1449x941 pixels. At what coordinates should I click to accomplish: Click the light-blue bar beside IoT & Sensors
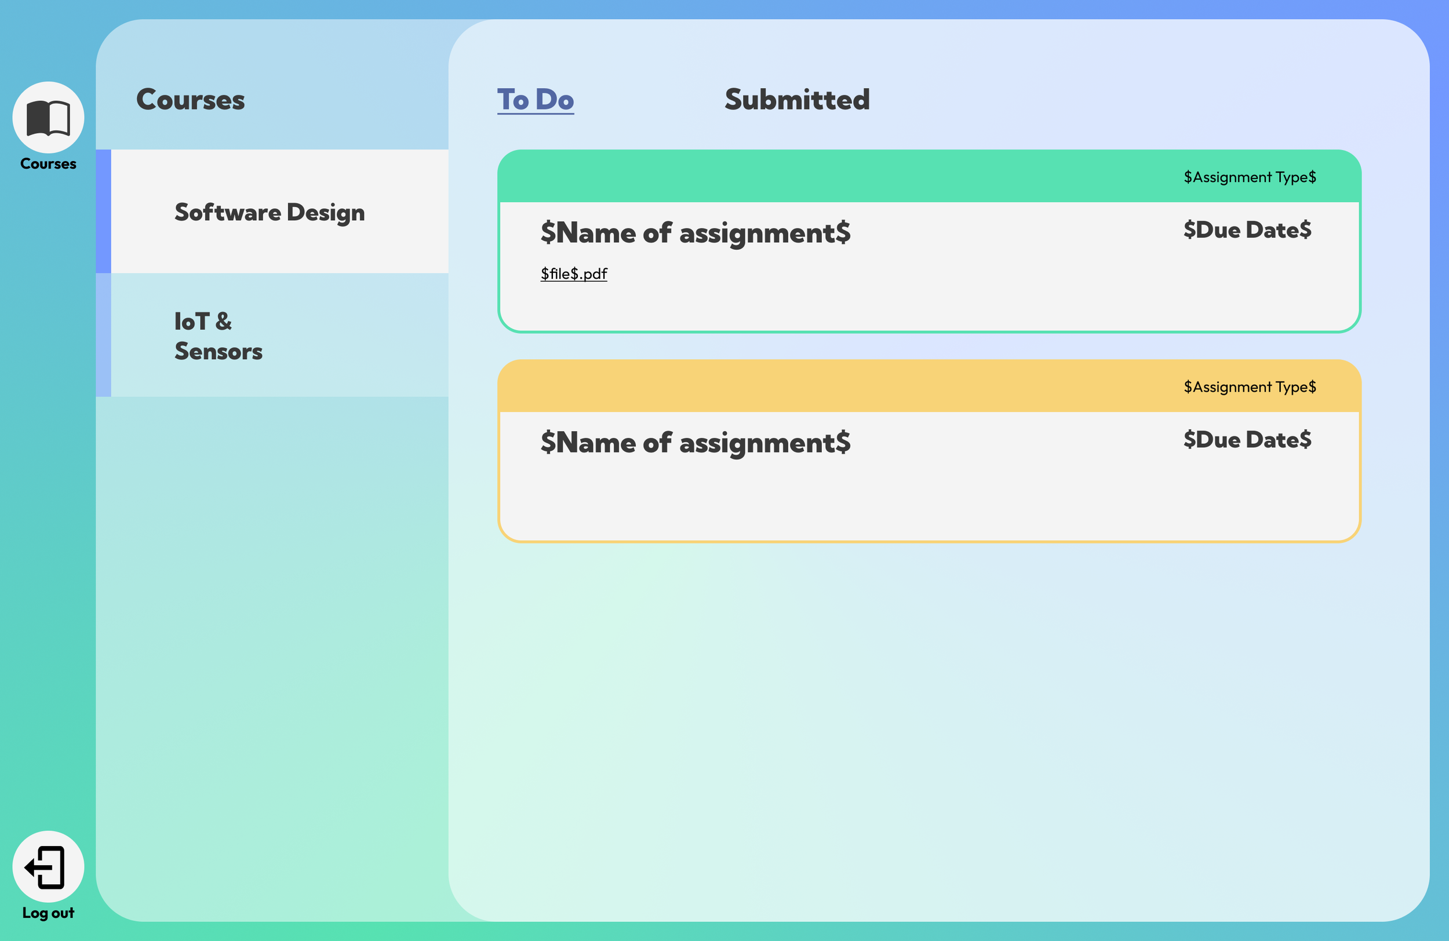pos(104,335)
